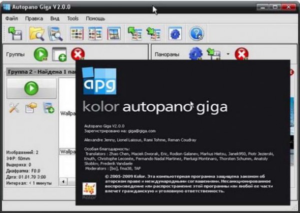Click the import images icon with up arrow
Image resolution: width=300 pixels, height=213 pixels.
(135, 33)
